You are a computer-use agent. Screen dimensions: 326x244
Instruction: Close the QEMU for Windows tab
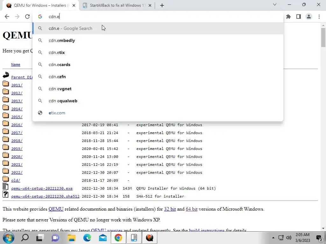pos(74,5)
